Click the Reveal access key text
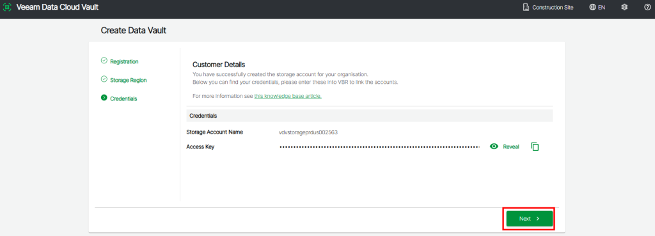 coord(511,146)
